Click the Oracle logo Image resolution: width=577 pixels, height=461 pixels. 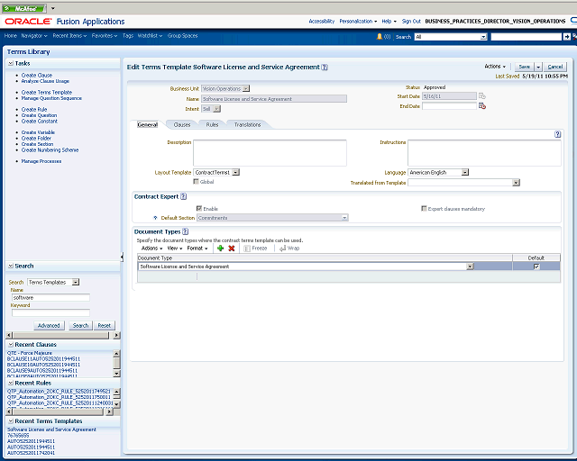coord(28,22)
